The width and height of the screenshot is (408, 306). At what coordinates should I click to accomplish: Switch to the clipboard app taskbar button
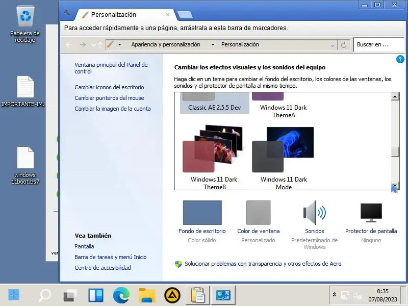pos(198,296)
